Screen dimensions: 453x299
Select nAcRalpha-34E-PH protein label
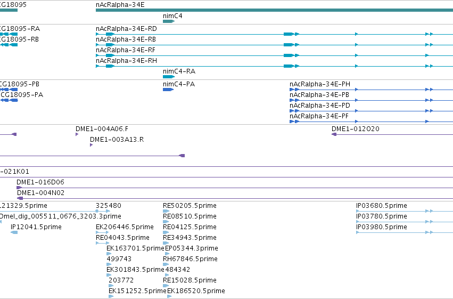pos(320,84)
